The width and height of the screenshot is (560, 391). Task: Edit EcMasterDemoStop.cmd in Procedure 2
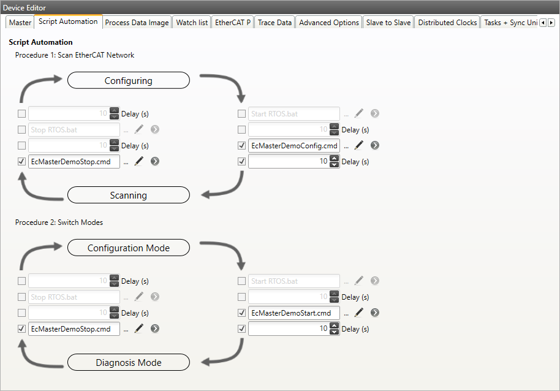(x=139, y=328)
